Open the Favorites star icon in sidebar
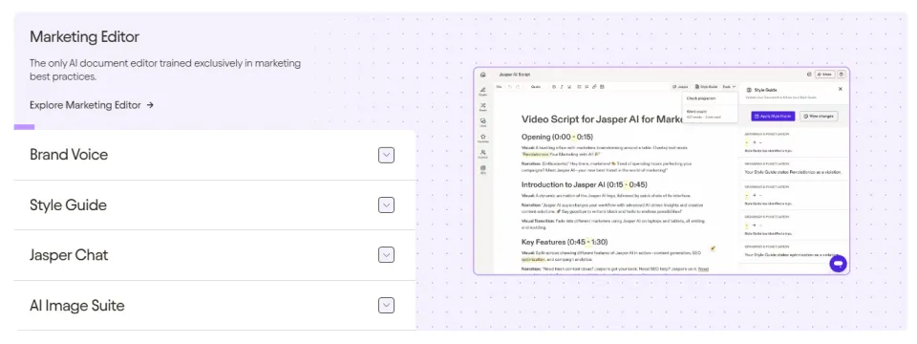 pyautogui.click(x=483, y=137)
